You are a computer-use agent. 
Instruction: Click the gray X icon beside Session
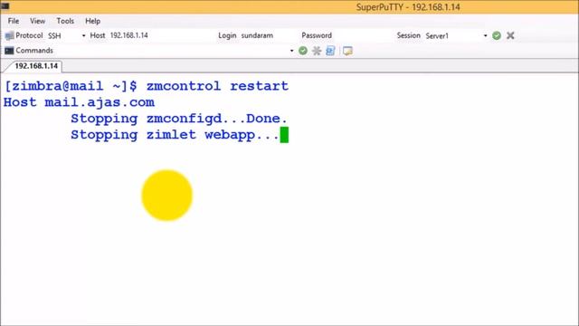[x=510, y=35]
